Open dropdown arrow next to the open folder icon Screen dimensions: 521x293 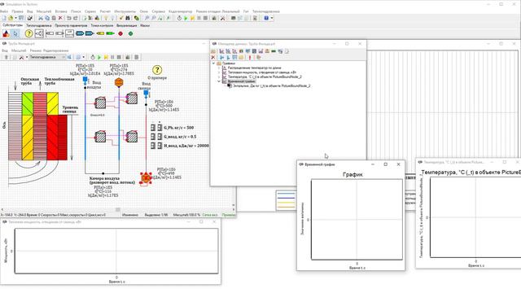click(x=15, y=18)
